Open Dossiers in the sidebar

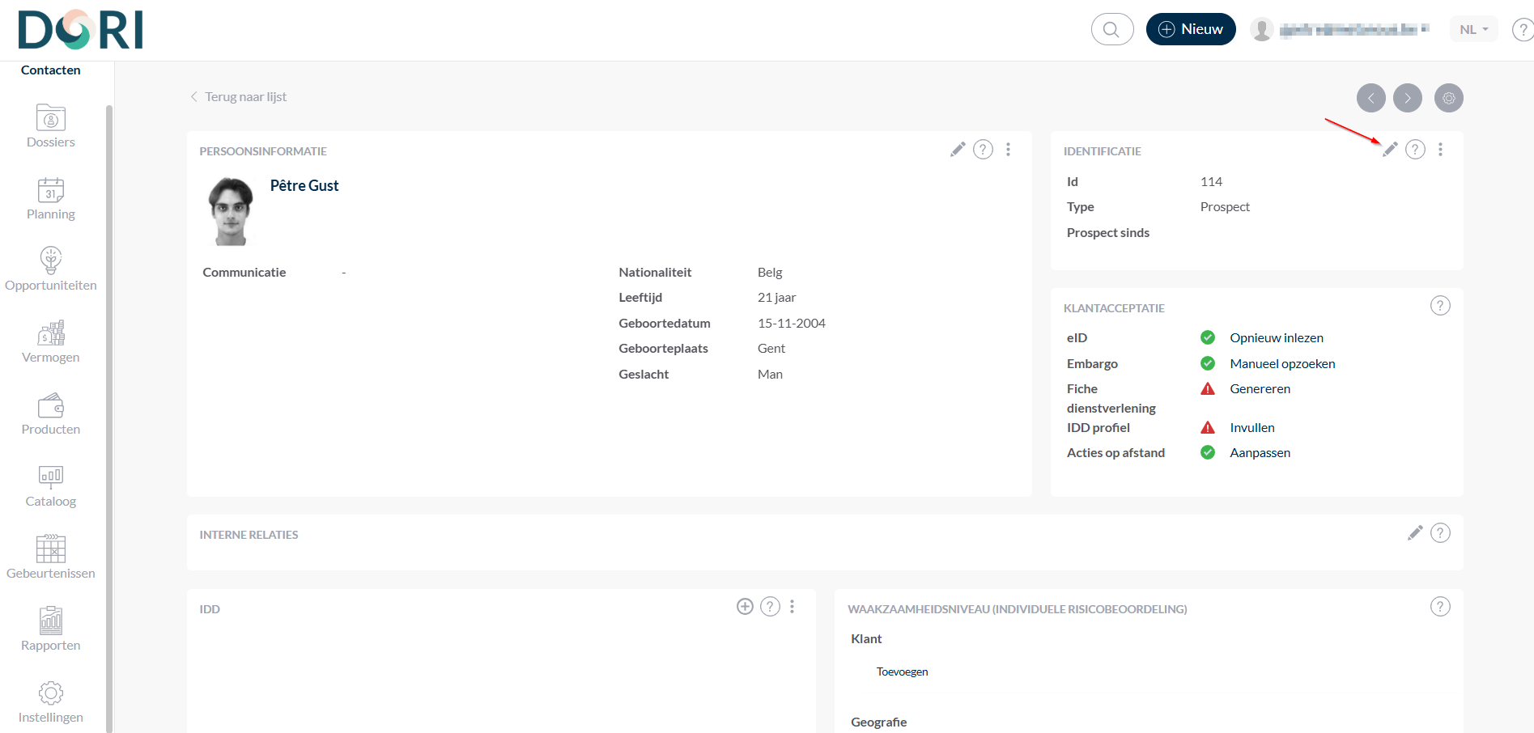tap(51, 126)
